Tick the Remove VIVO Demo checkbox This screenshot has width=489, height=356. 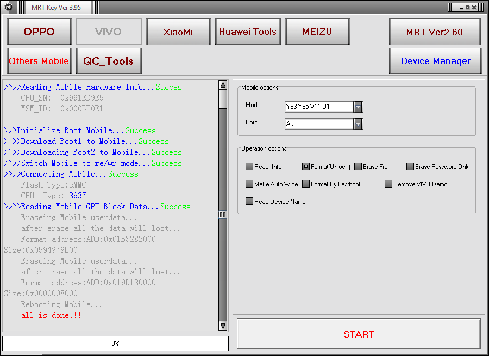pyautogui.click(x=388, y=184)
